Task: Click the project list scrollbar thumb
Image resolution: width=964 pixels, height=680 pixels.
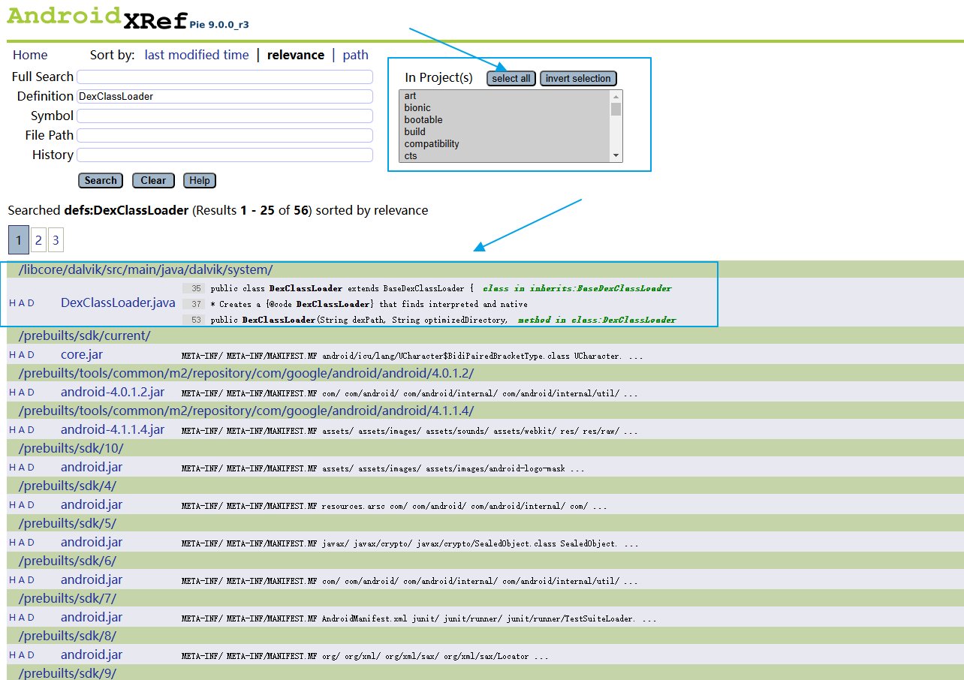Action: [x=616, y=109]
